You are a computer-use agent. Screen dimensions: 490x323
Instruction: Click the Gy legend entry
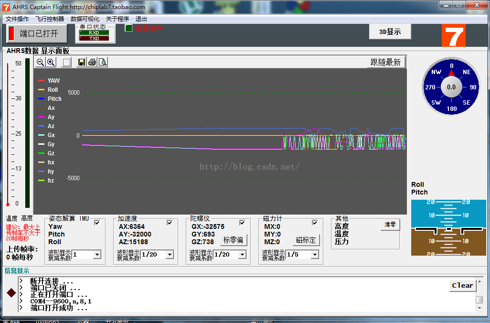click(x=46, y=144)
